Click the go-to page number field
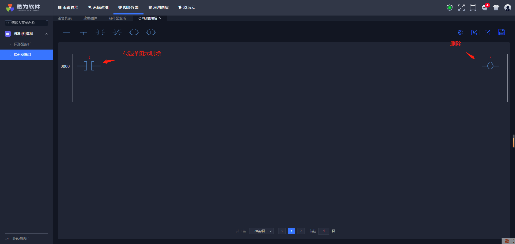Viewport: 515px width, 244px height. 324,231
